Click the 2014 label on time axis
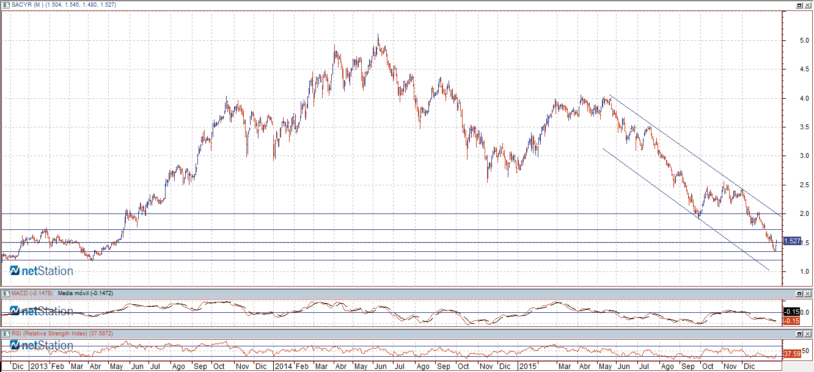 coord(282,367)
